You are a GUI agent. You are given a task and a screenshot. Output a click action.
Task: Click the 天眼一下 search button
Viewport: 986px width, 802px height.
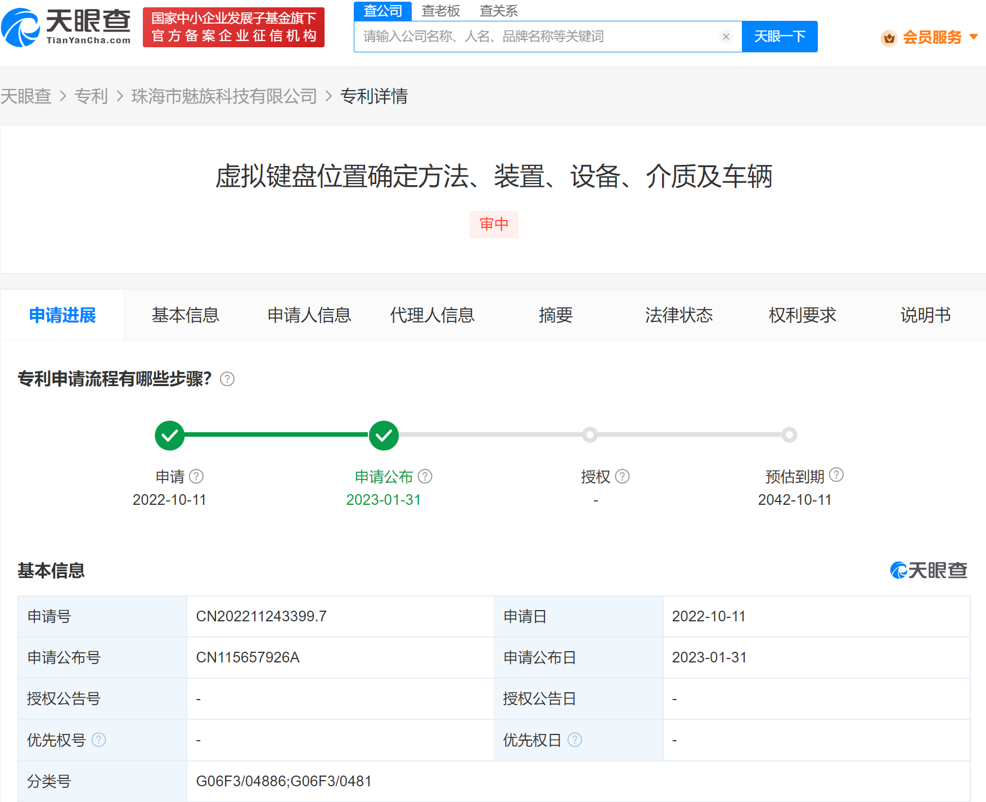click(779, 36)
